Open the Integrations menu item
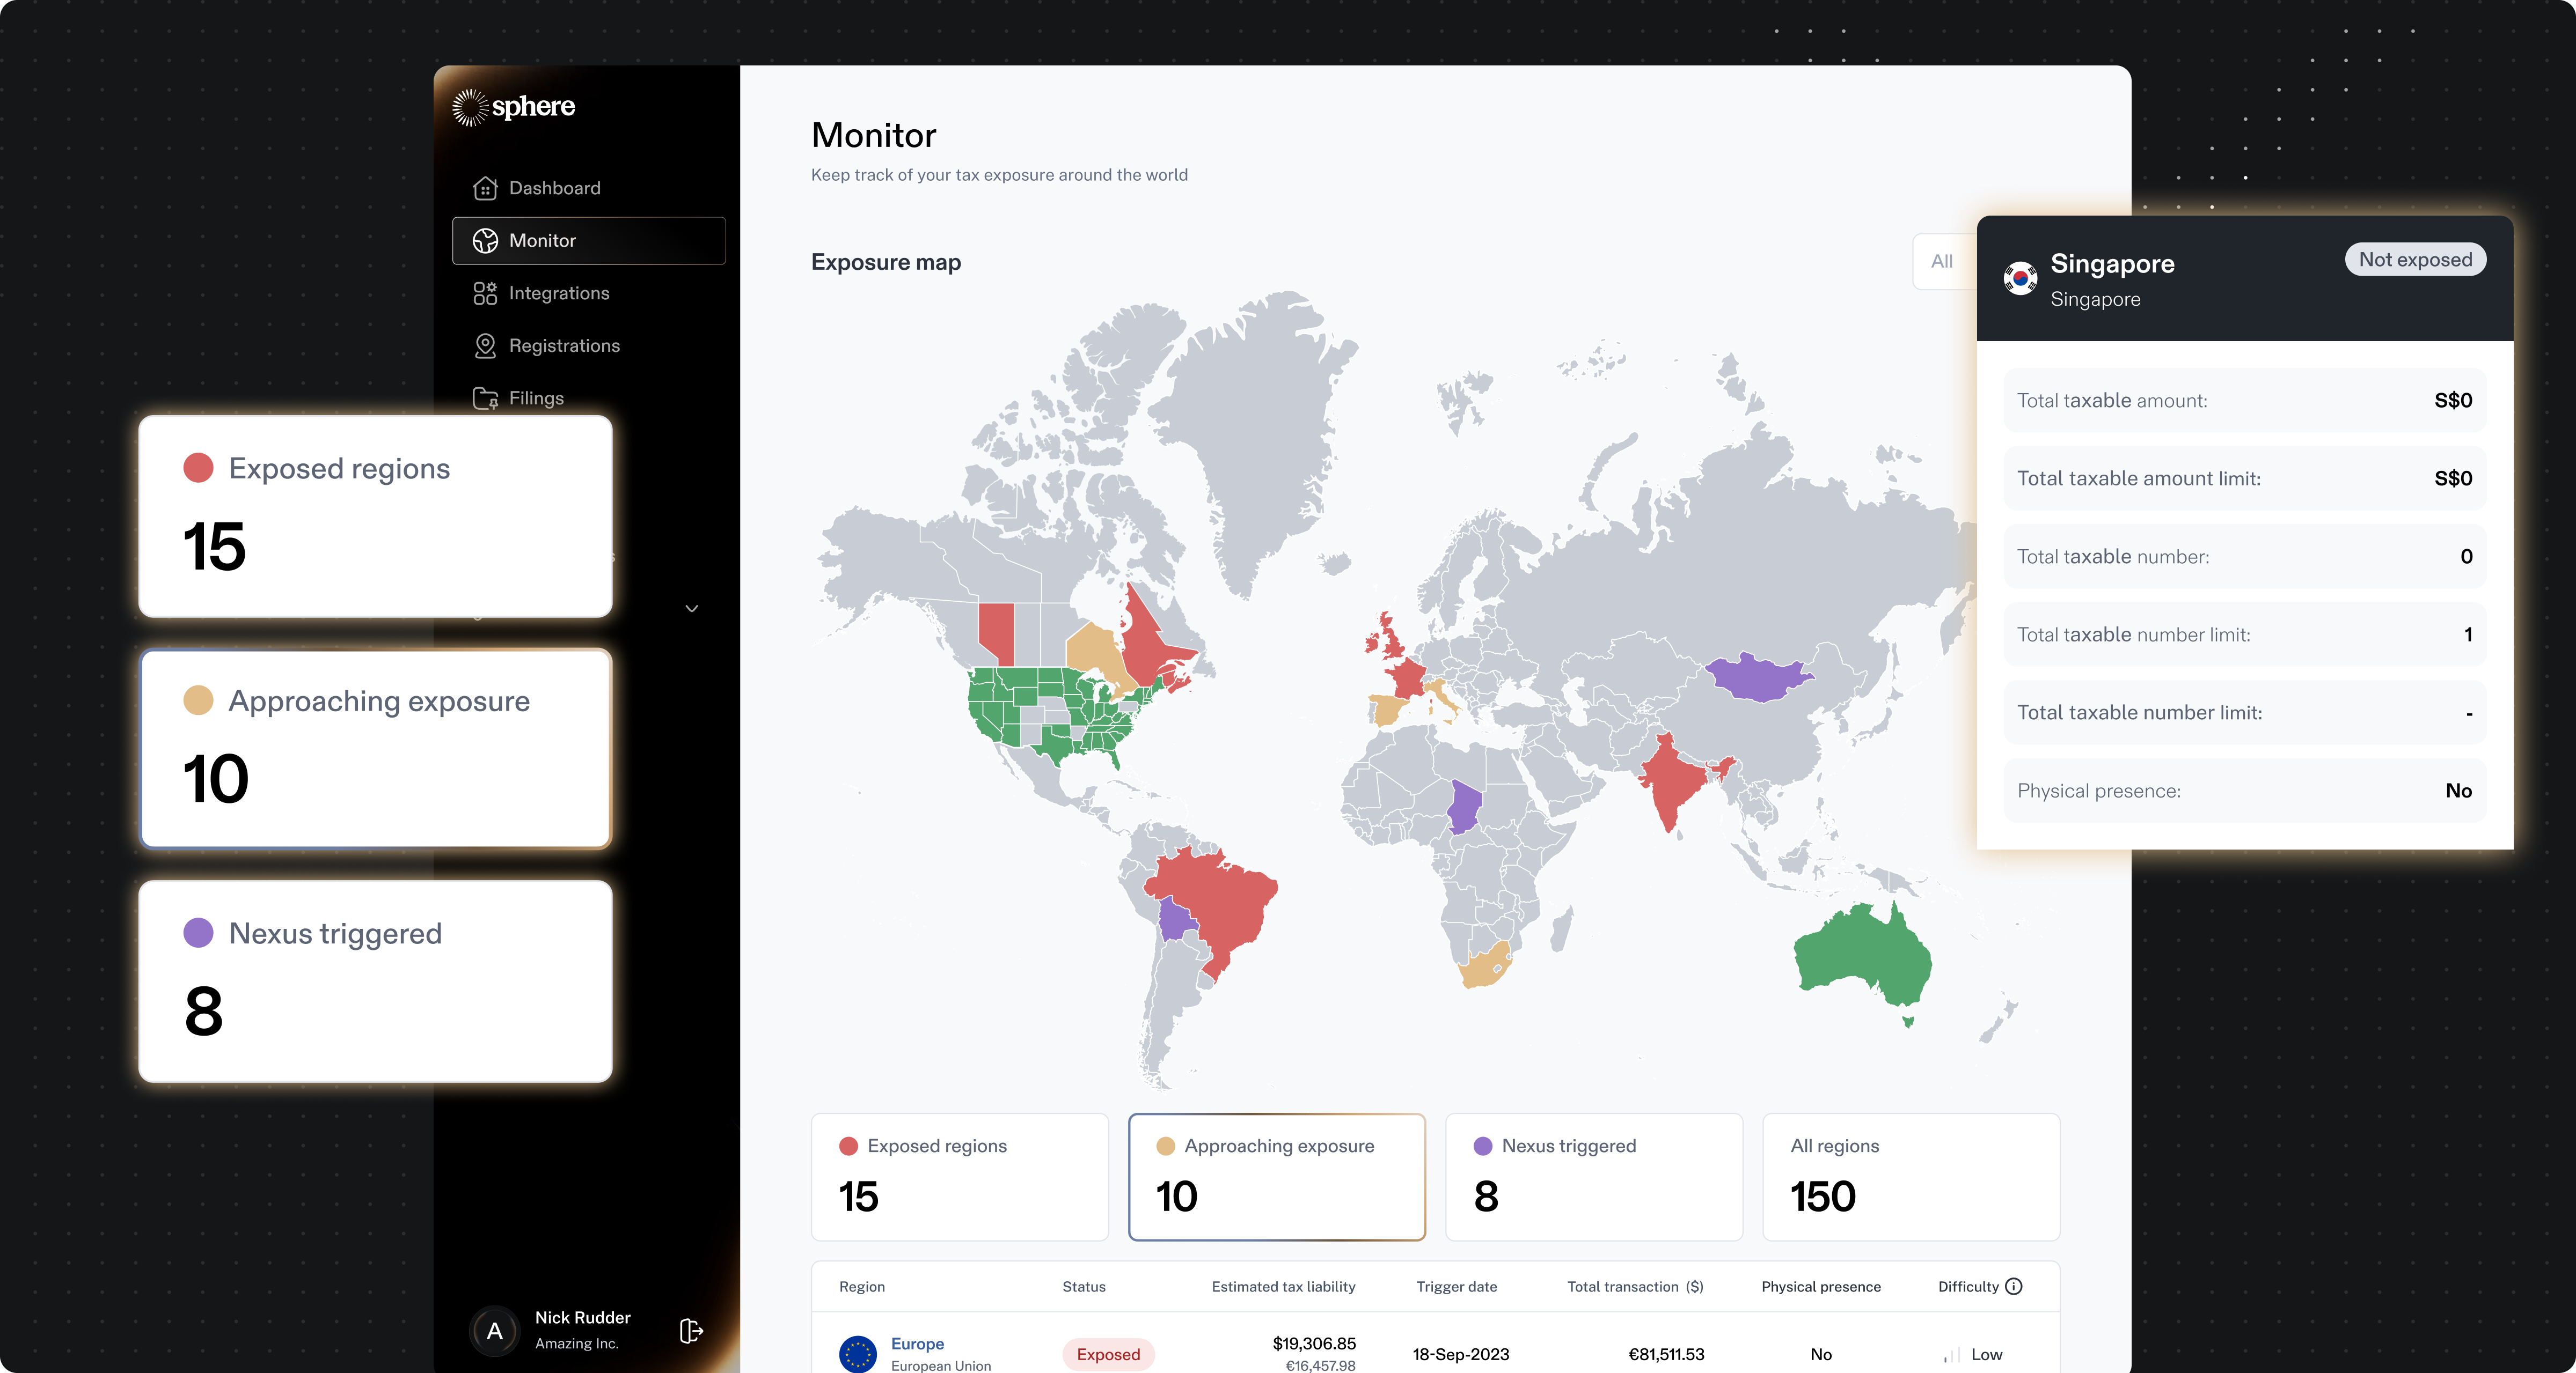2576x1373 pixels. [x=559, y=293]
